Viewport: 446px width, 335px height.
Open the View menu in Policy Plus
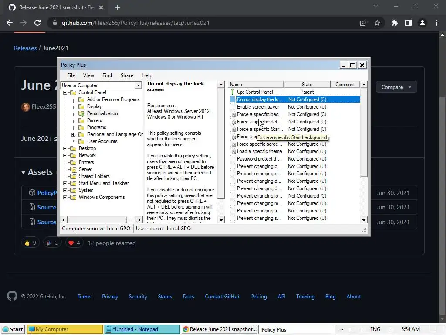88,75
